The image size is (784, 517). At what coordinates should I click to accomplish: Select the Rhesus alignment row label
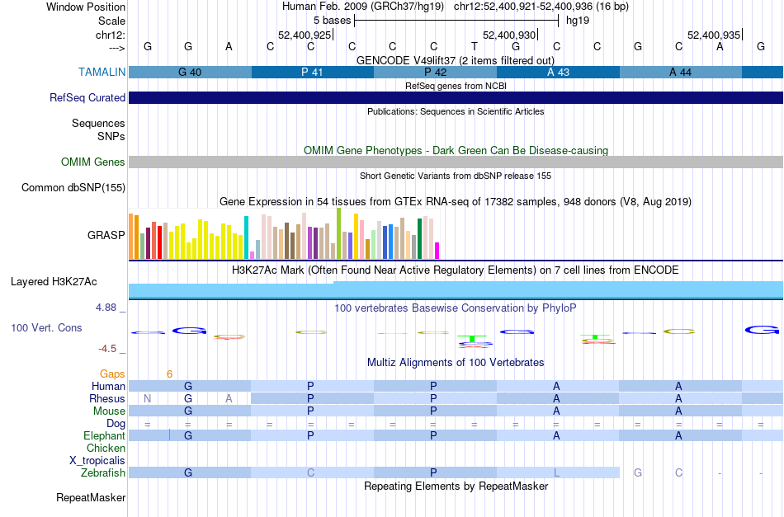pyautogui.click(x=107, y=398)
